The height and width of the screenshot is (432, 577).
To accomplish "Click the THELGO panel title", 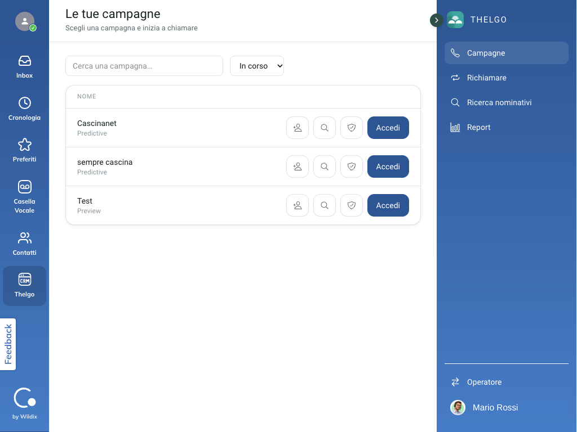I will point(489,20).
